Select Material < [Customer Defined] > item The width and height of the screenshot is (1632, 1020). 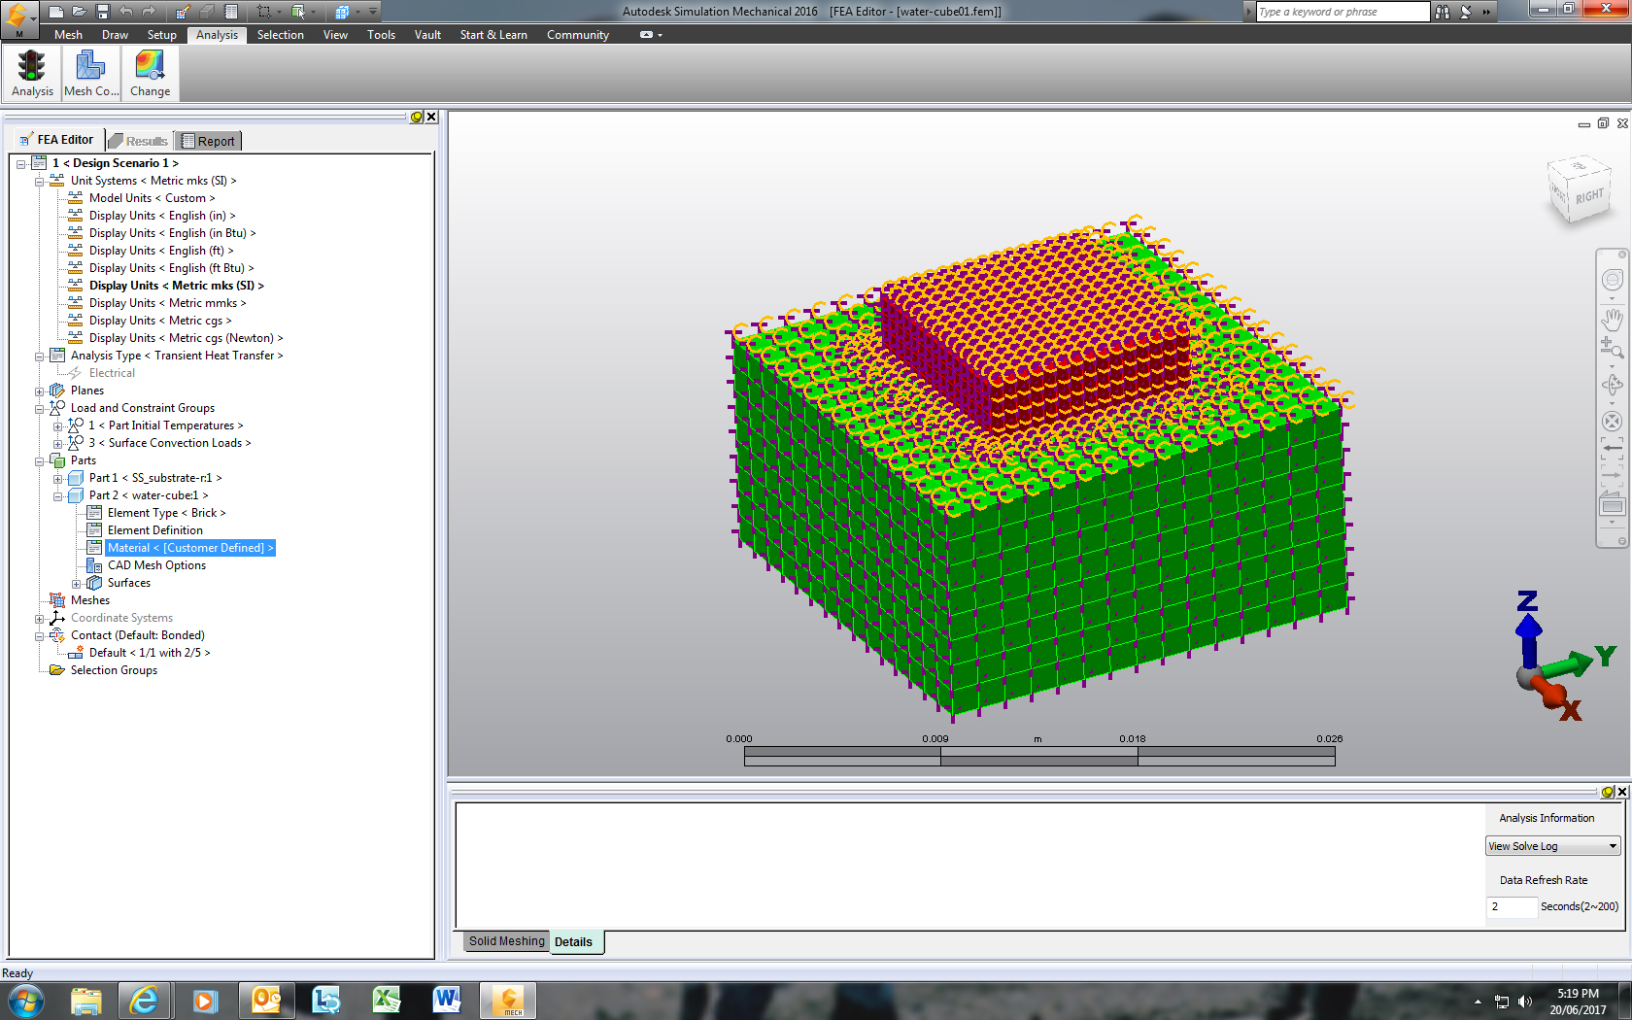tap(190, 547)
